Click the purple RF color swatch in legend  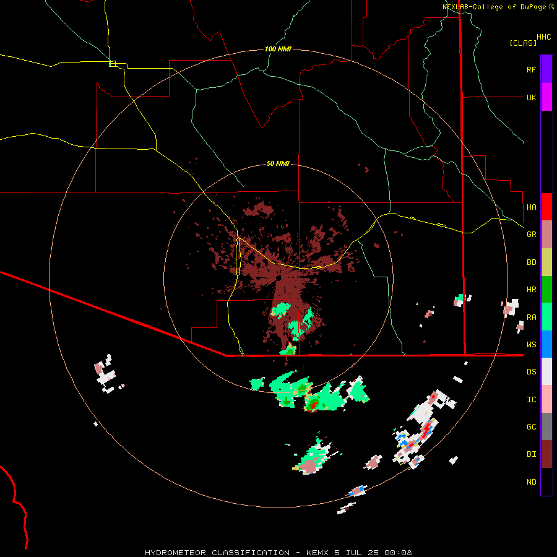point(546,69)
